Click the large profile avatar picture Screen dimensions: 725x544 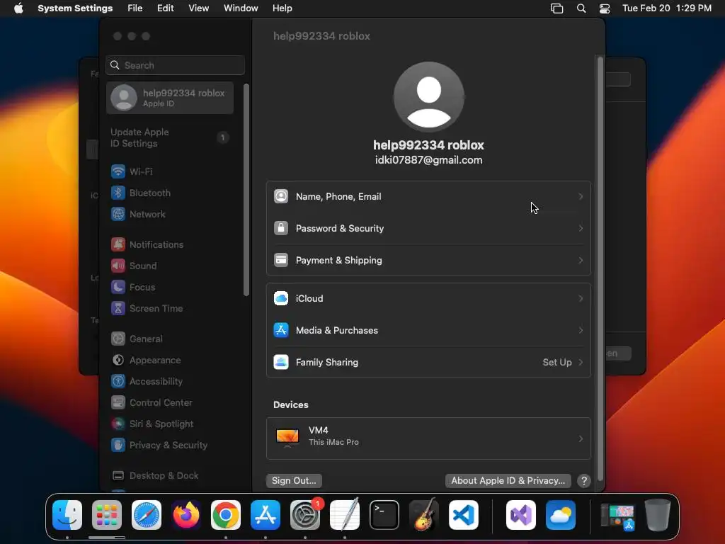(x=428, y=97)
